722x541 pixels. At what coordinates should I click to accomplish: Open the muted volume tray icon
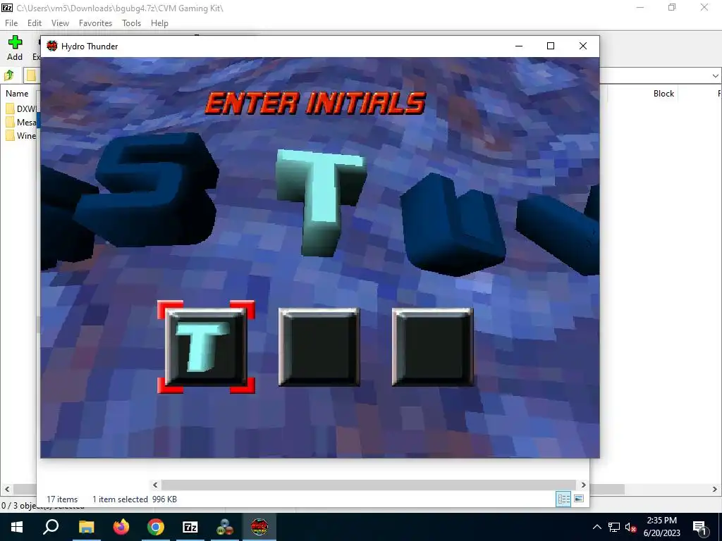point(631,527)
